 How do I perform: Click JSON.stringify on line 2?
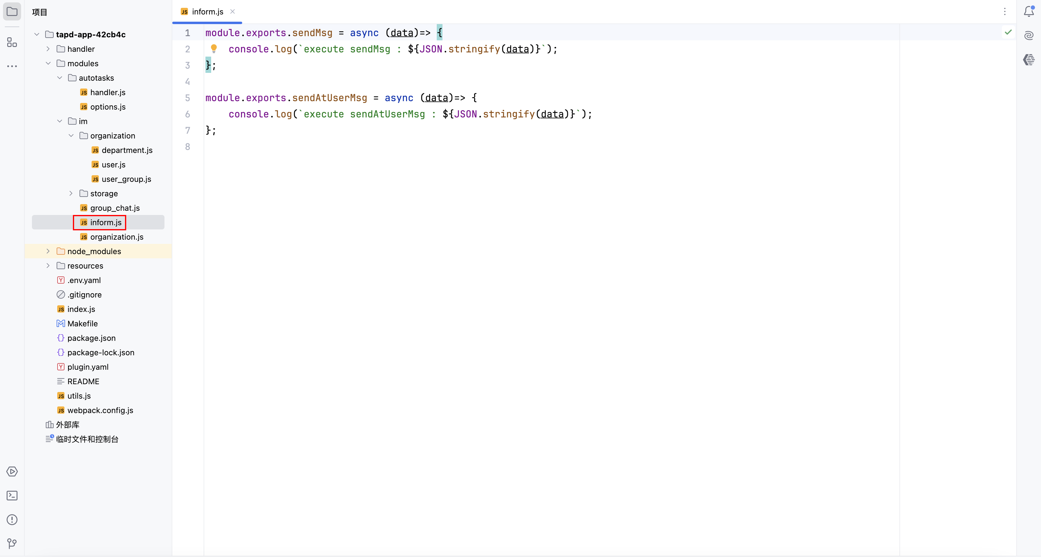[x=459, y=49]
